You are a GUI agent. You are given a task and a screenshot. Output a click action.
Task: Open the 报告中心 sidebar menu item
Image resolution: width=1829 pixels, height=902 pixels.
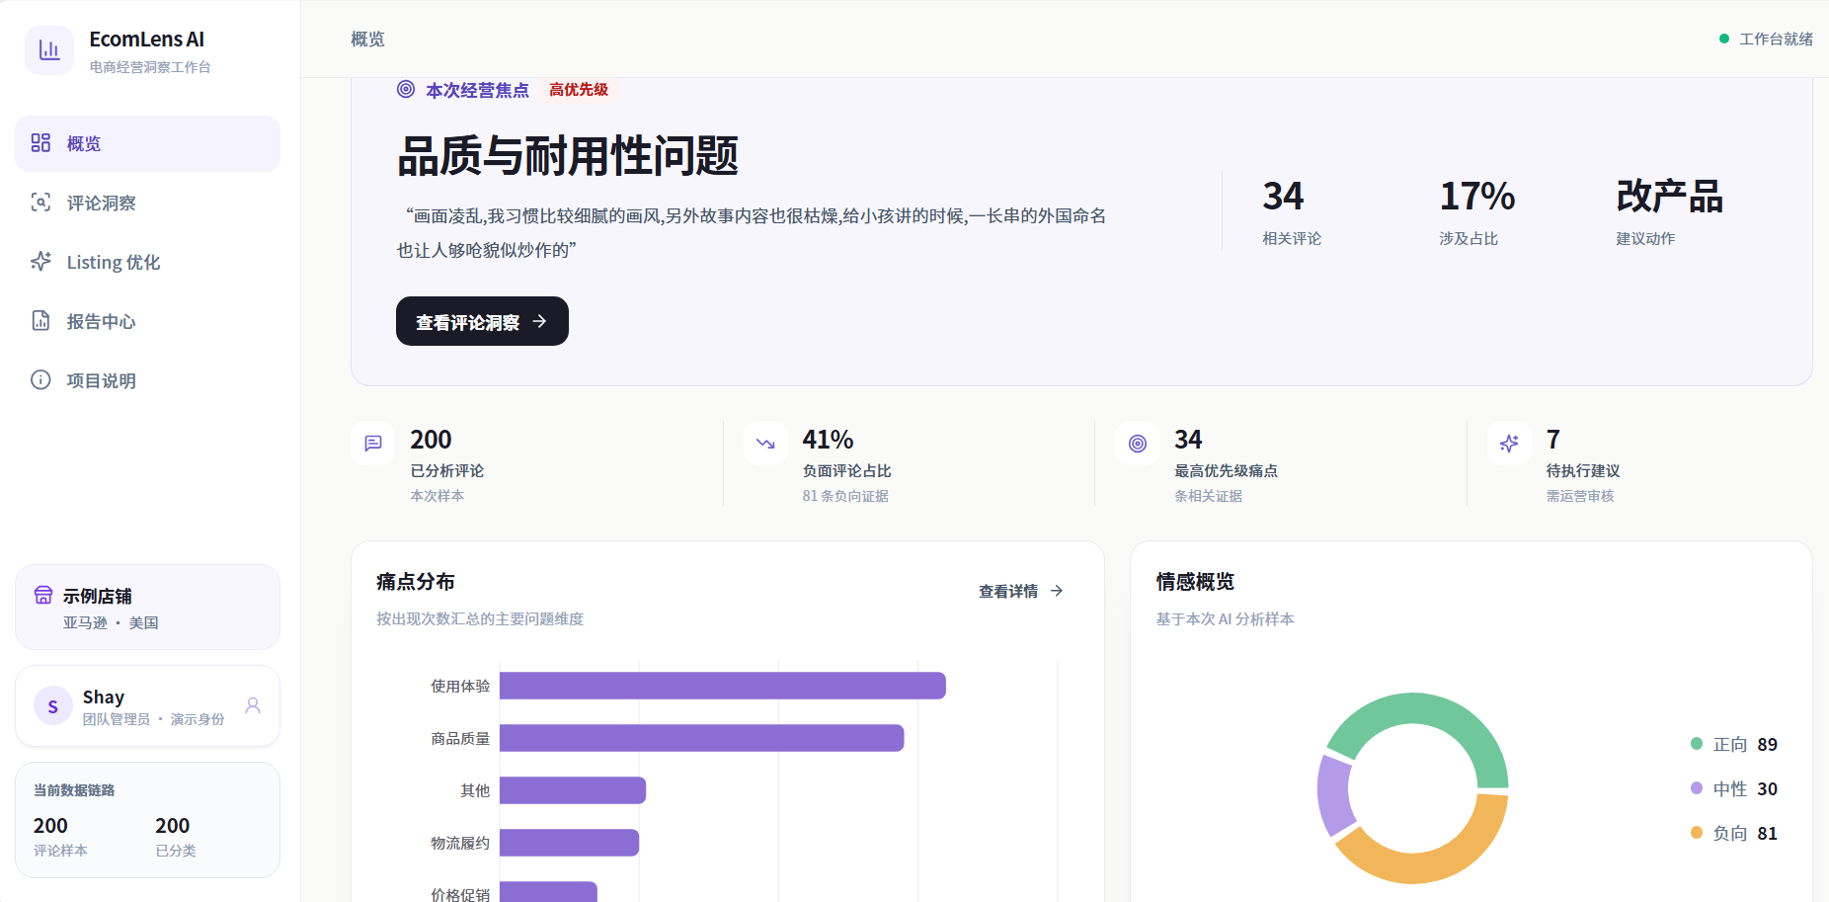(147, 321)
